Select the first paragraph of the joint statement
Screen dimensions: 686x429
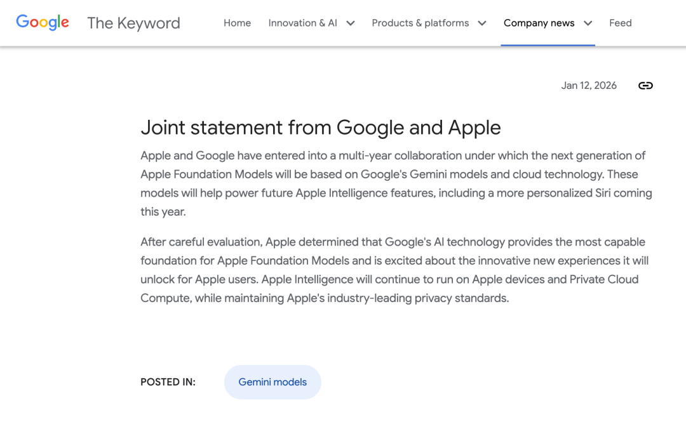pyautogui.click(x=394, y=183)
